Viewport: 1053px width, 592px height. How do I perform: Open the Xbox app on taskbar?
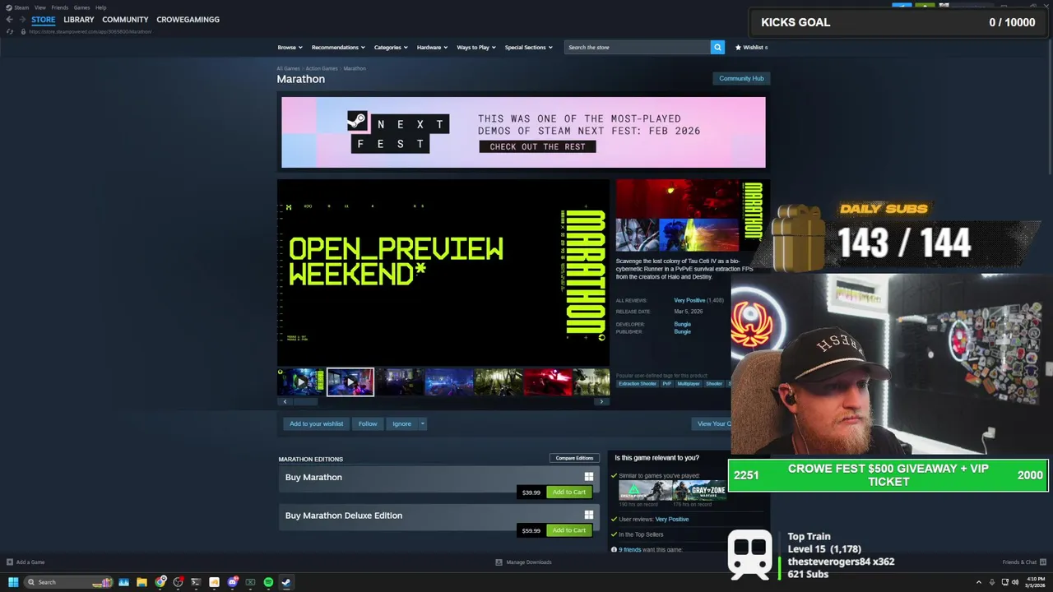250,582
